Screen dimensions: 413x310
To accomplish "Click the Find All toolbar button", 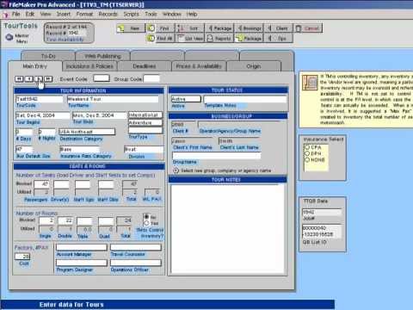I will [160, 38].
